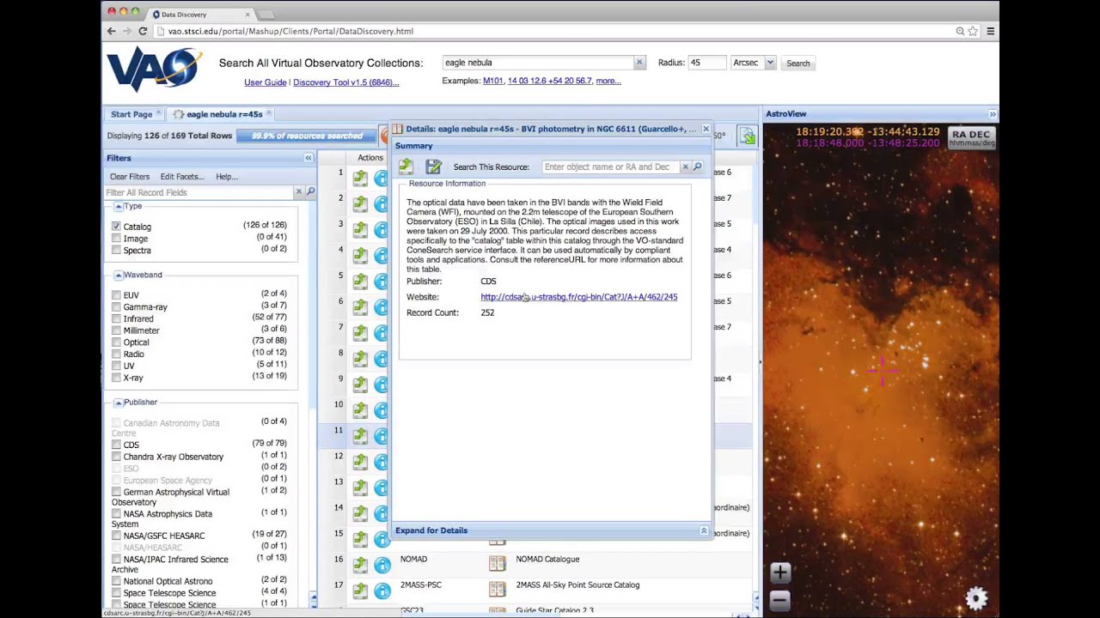Run Search This Resource magnifier
Viewport: 1100px width, 618px height.
tap(698, 167)
